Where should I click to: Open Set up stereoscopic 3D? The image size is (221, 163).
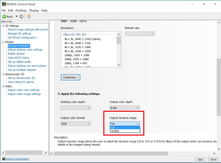pyautogui.click(x=22, y=78)
